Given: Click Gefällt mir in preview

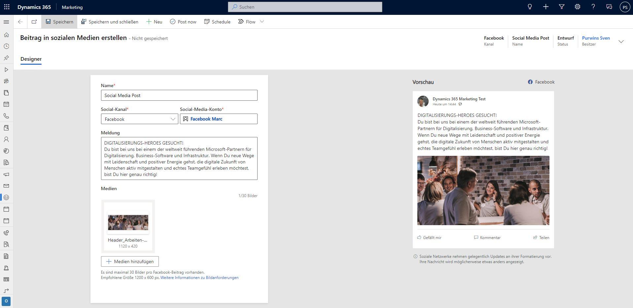Looking at the screenshot, I should [429, 238].
